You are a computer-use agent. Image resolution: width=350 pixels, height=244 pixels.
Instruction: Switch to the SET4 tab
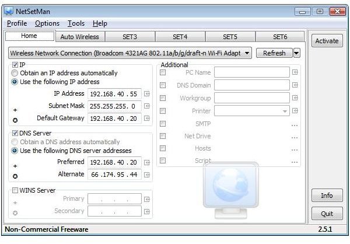tap(180, 37)
